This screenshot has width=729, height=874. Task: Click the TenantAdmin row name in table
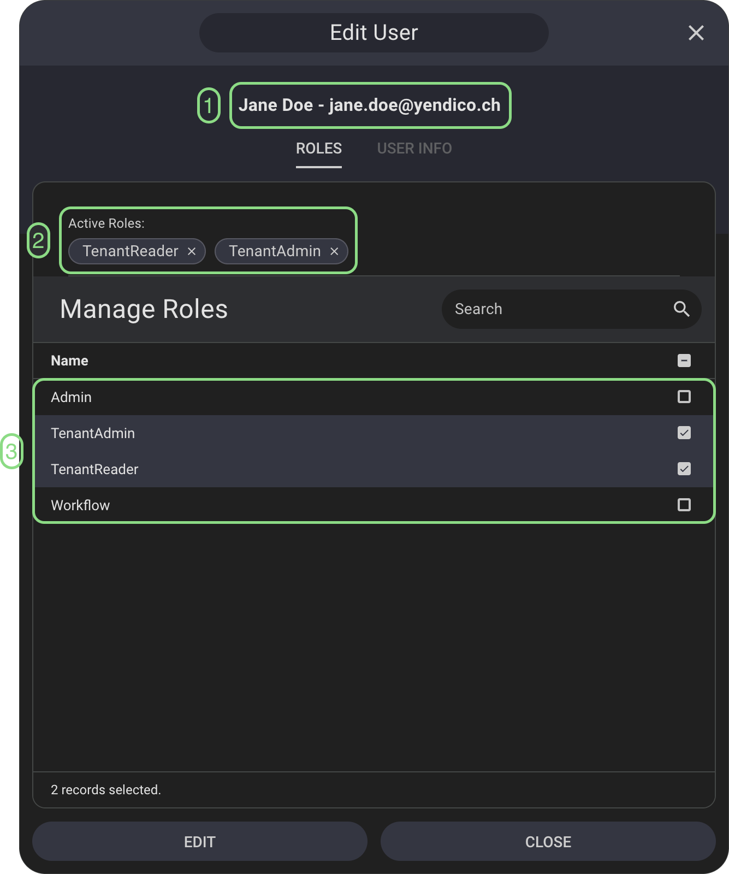click(x=93, y=433)
